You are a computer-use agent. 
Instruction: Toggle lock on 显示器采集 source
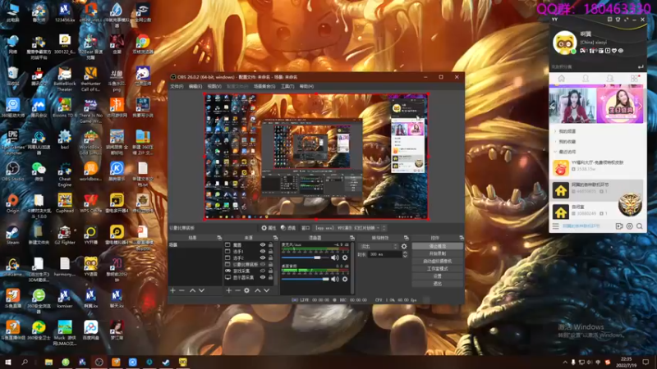tap(271, 277)
